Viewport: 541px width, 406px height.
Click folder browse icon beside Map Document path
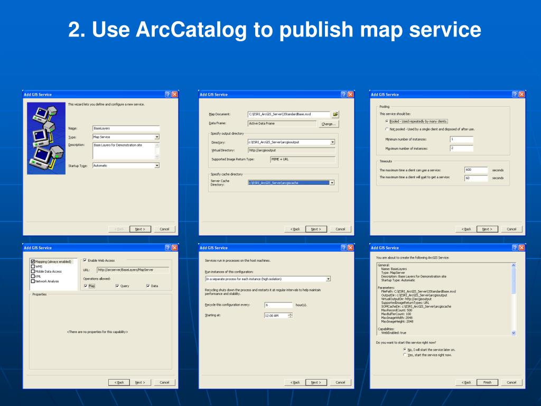(x=335, y=114)
